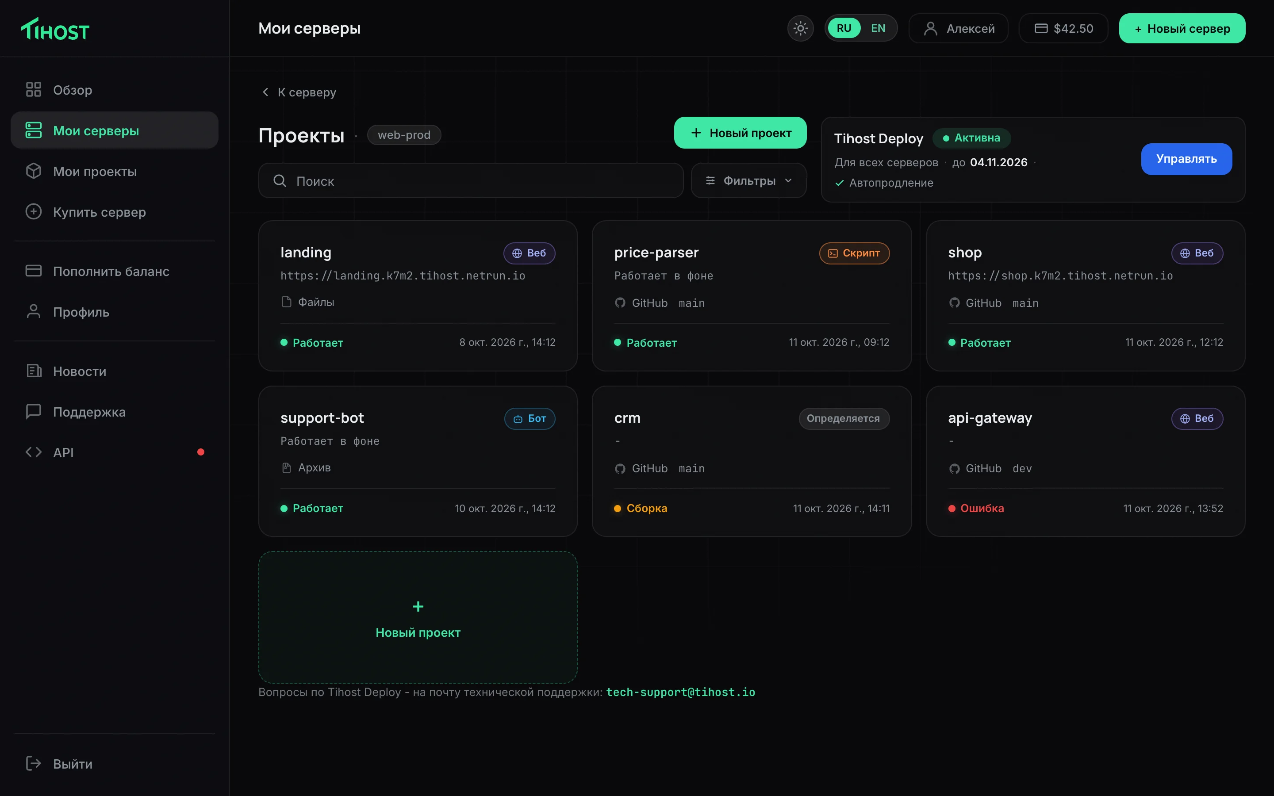Click the Ошибка status on api-gateway card
This screenshot has height=796, width=1274.
click(976, 508)
